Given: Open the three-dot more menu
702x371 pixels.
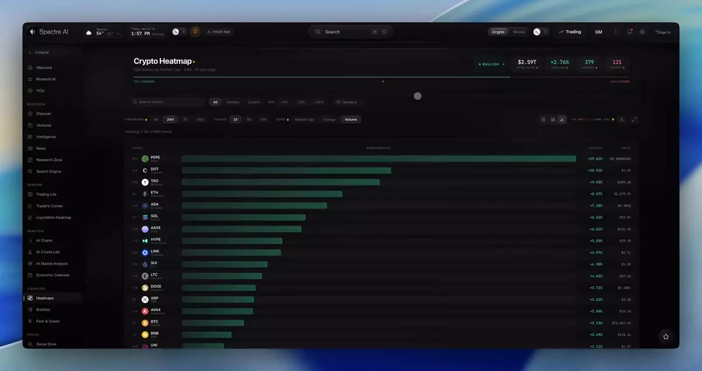Looking at the screenshot, I should tap(615, 32).
